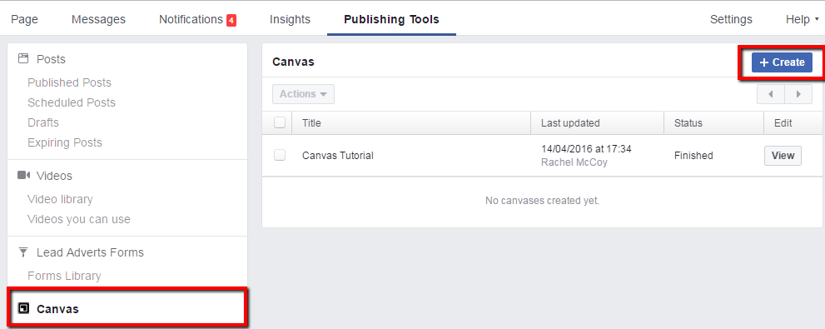This screenshot has width=825, height=329.
Task: Click the Finished status text
Action: coord(693,156)
